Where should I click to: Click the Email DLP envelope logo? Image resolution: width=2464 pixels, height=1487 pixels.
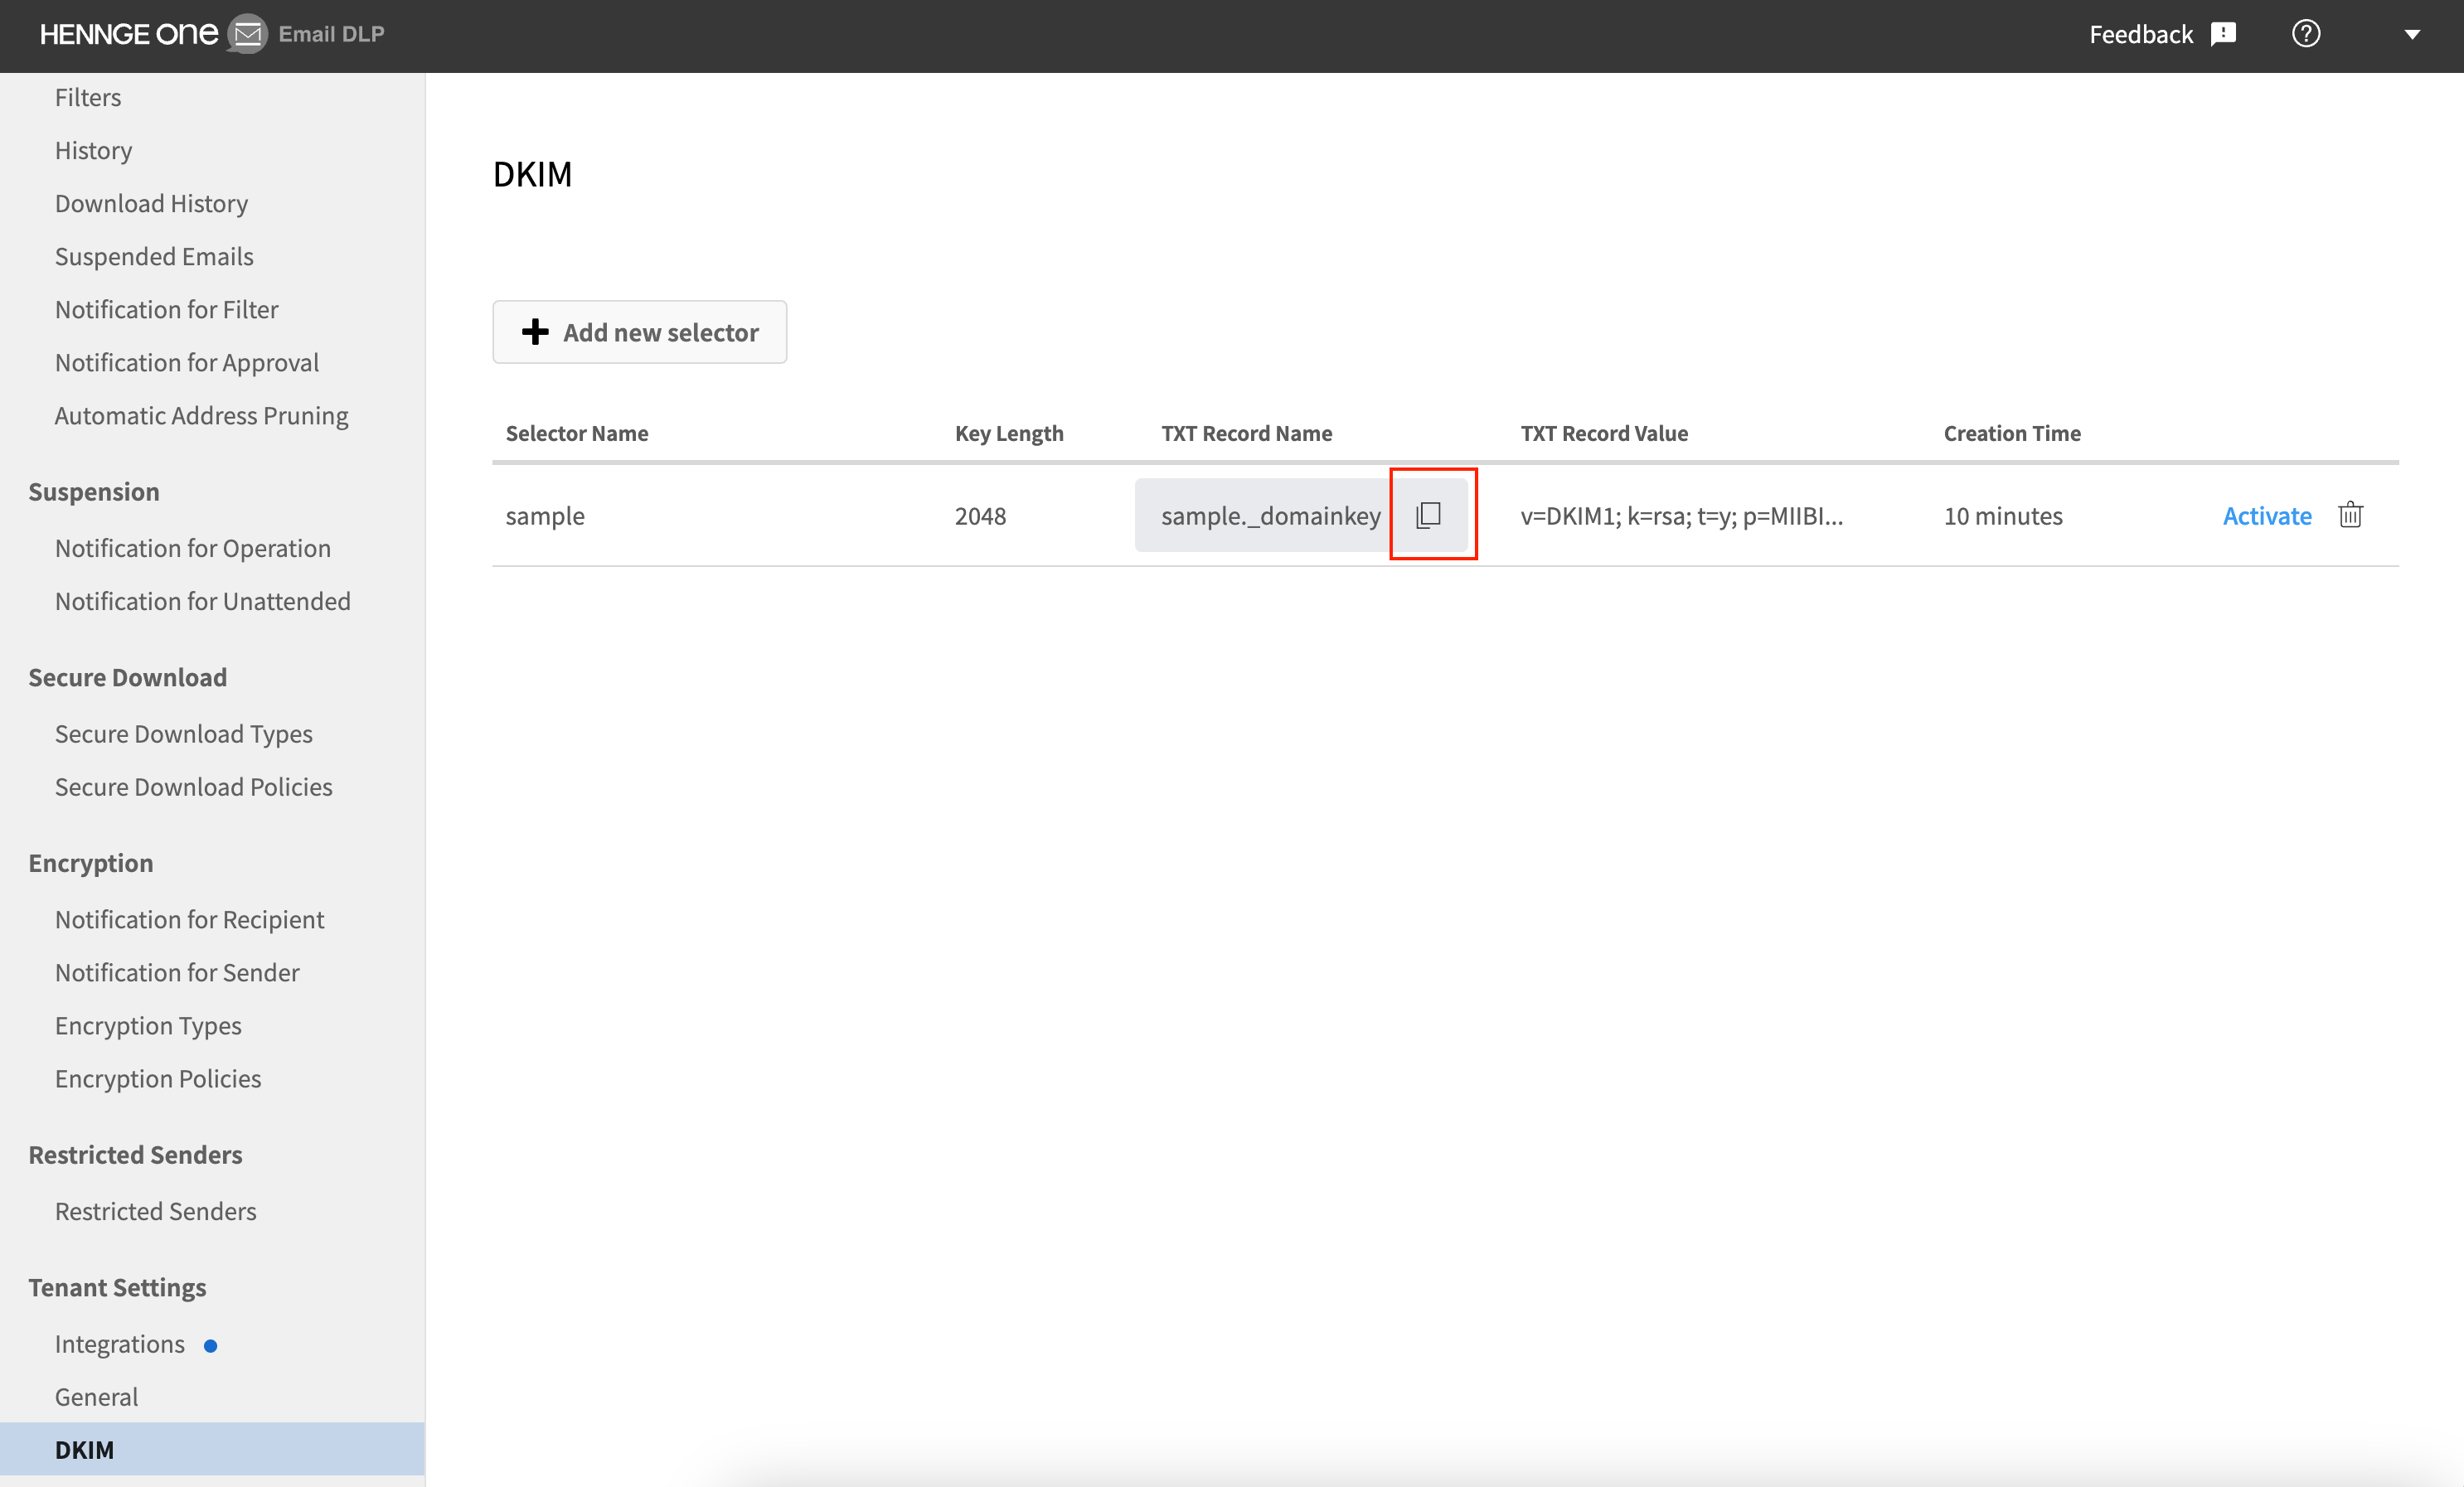point(247,34)
